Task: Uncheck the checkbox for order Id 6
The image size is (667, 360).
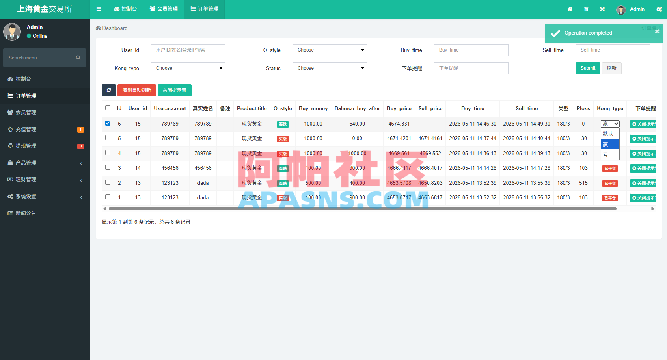Action: point(108,123)
